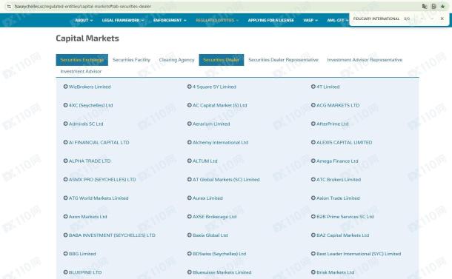Click the circle arrow icon beside Alchemy International Ltd
Image resolution: width=452 pixels, height=279 pixels.
190,142
